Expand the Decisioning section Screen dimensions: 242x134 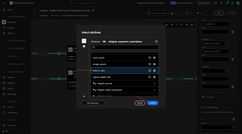click(4, 56)
